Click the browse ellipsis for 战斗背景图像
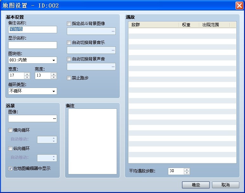This screenshot has width=245, height=193. coord(113,31)
